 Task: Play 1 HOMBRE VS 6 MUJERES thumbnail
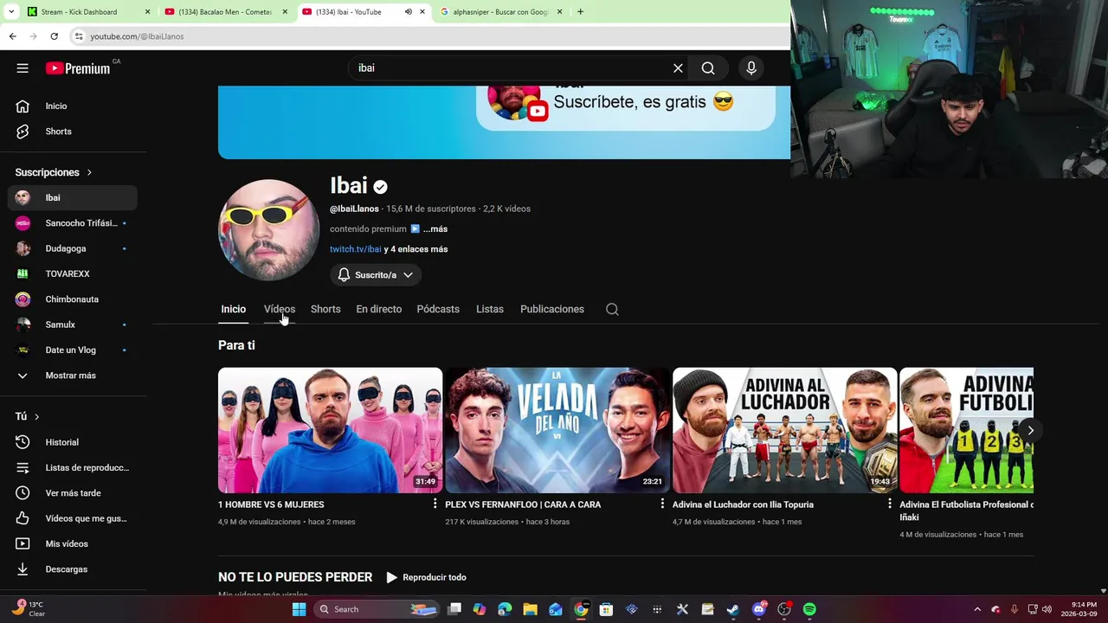point(330,430)
